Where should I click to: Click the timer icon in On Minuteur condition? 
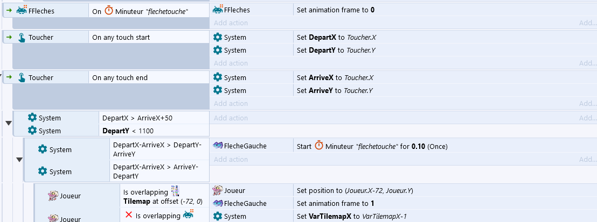109,11
